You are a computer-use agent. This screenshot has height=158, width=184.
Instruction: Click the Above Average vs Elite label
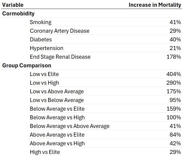57,135
